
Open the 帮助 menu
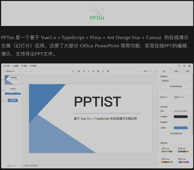click(x=33, y=66)
